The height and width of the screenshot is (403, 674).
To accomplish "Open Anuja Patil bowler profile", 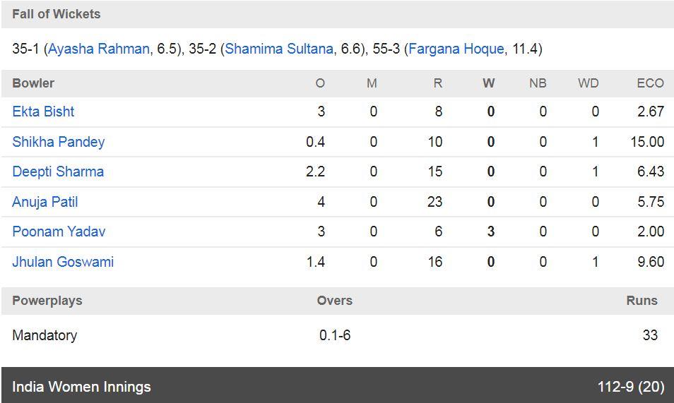I will point(45,202).
